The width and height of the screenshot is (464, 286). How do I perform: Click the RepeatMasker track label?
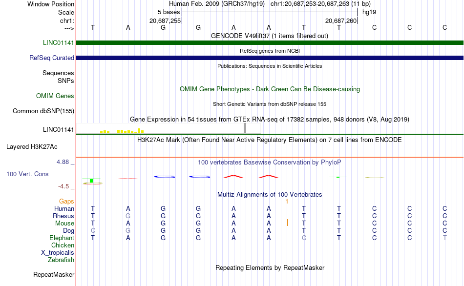coord(54,274)
